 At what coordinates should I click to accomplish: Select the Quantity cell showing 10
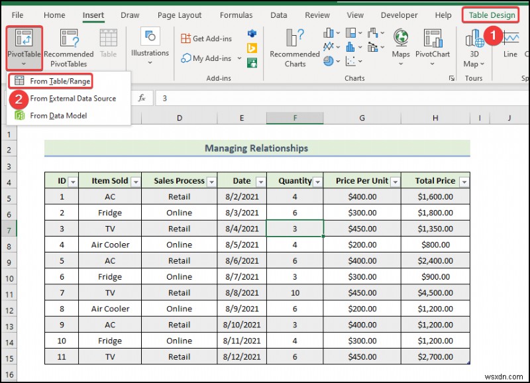coord(295,293)
